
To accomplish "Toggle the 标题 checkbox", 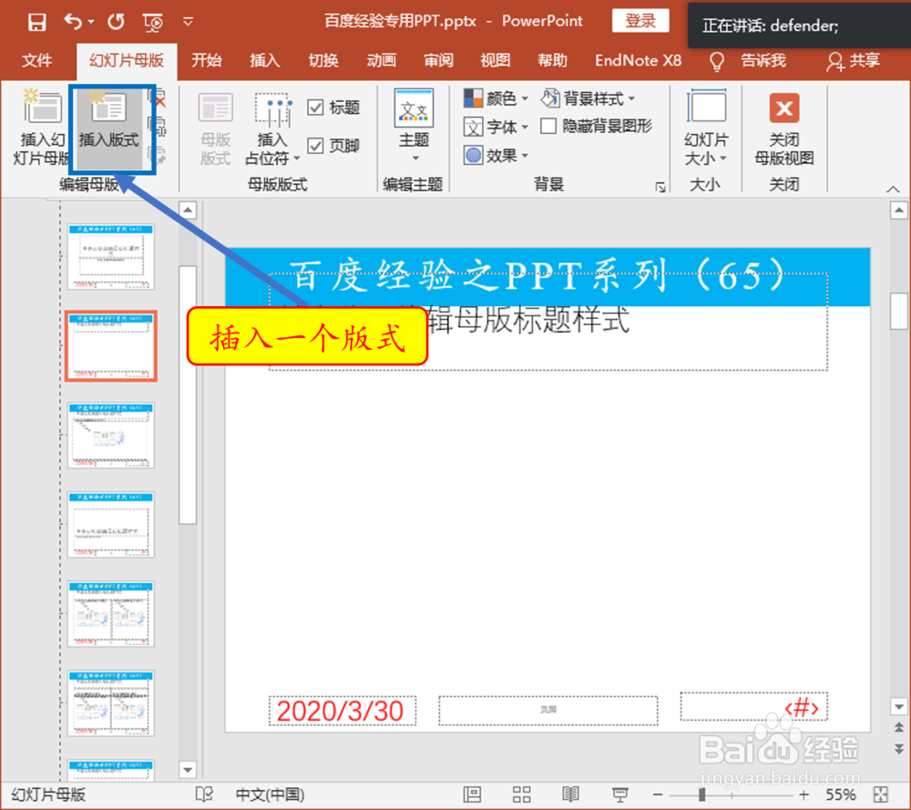I will (x=315, y=108).
